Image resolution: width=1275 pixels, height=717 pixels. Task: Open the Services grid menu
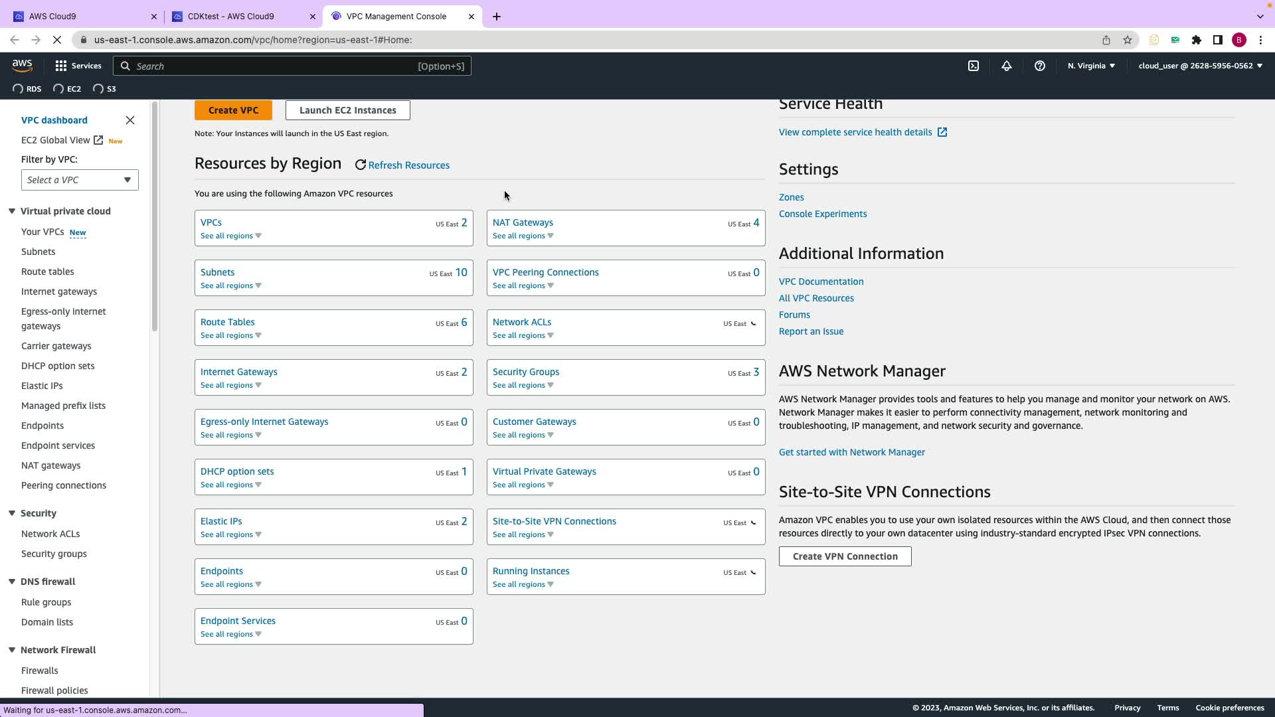click(78, 66)
